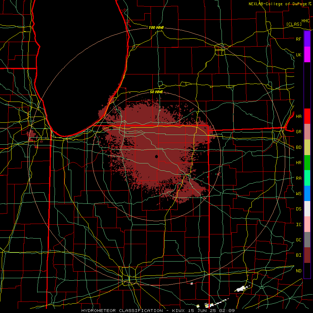Click the HYDROMETEOR CLASSIFICATION title text
Viewport: 313px width, 313px height.
(x=122, y=311)
